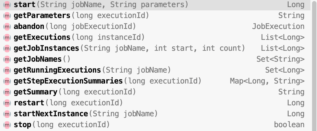Screen dimensions: 317x131
Task: Click the Map<Long, String> return type
Action: 267,81
